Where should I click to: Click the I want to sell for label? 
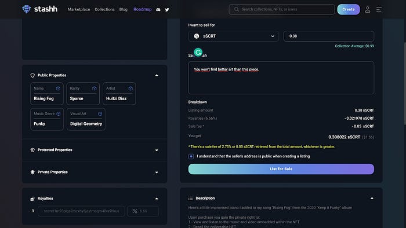pos(201,25)
